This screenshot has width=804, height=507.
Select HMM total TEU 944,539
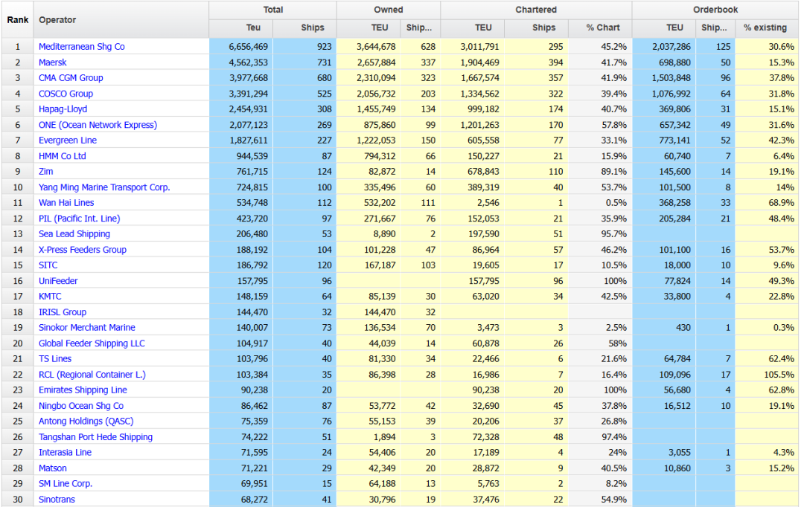241,156
